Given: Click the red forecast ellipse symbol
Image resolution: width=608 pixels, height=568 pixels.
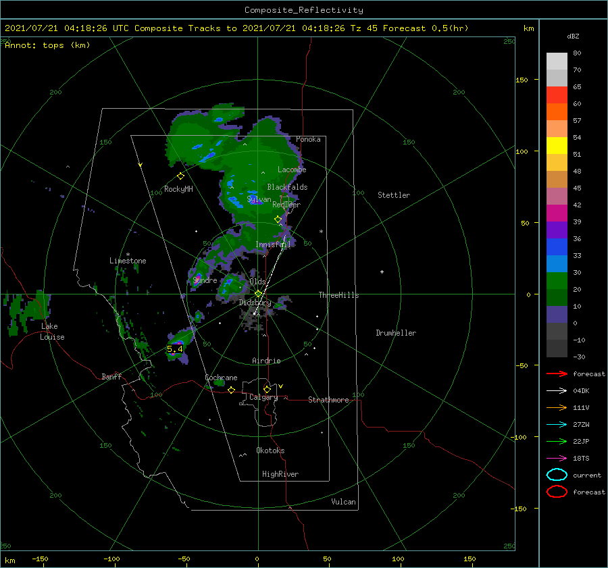Looking at the screenshot, I should [x=557, y=492].
